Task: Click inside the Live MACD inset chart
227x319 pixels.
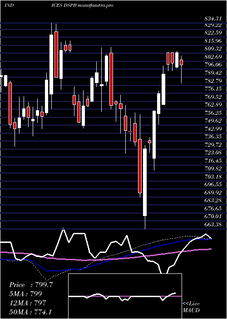Action: click(125, 296)
